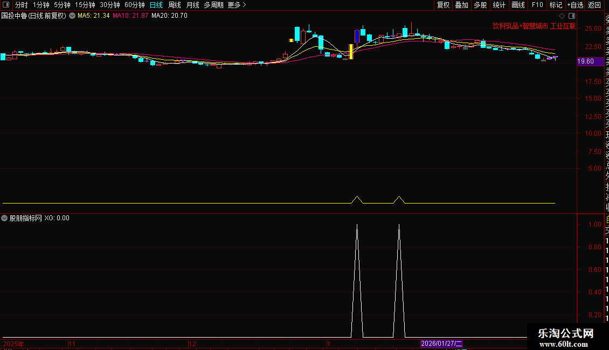Click the 叠加 overlay button
This screenshot has height=350, width=609.
point(462,5)
